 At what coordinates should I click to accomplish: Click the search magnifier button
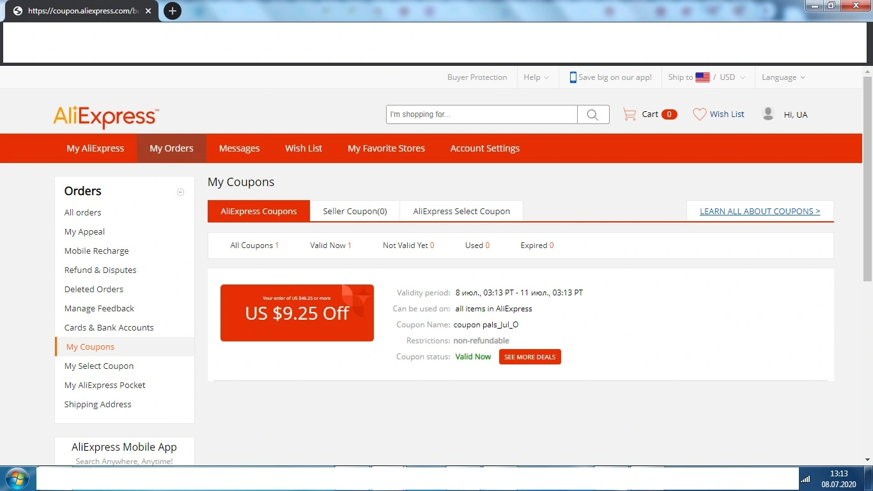click(593, 114)
